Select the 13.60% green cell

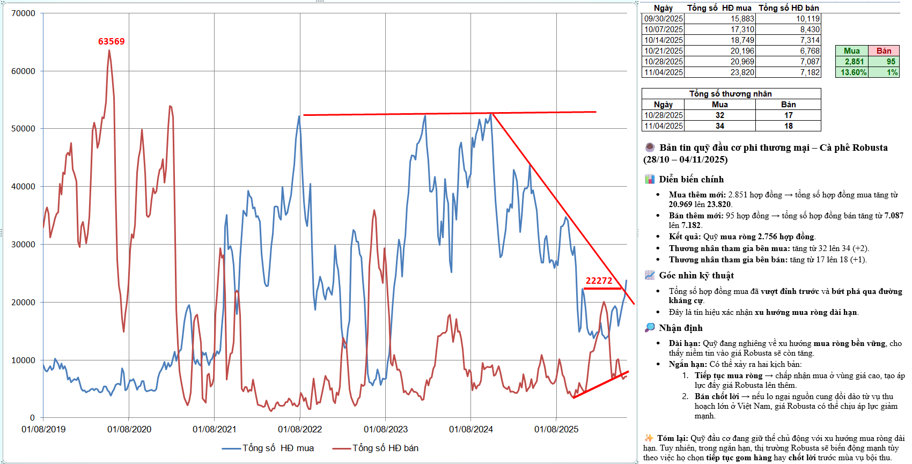(x=853, y=72)
